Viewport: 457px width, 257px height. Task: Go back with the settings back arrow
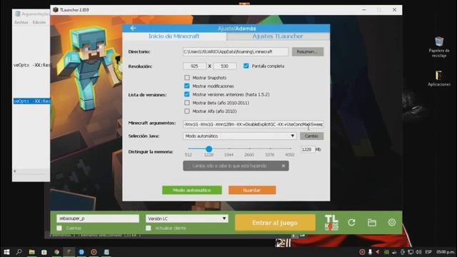[x=133, y=29]
